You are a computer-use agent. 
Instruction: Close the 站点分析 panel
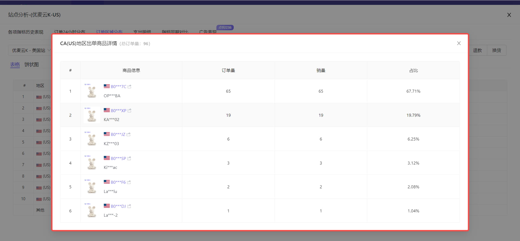click(509, 15)
